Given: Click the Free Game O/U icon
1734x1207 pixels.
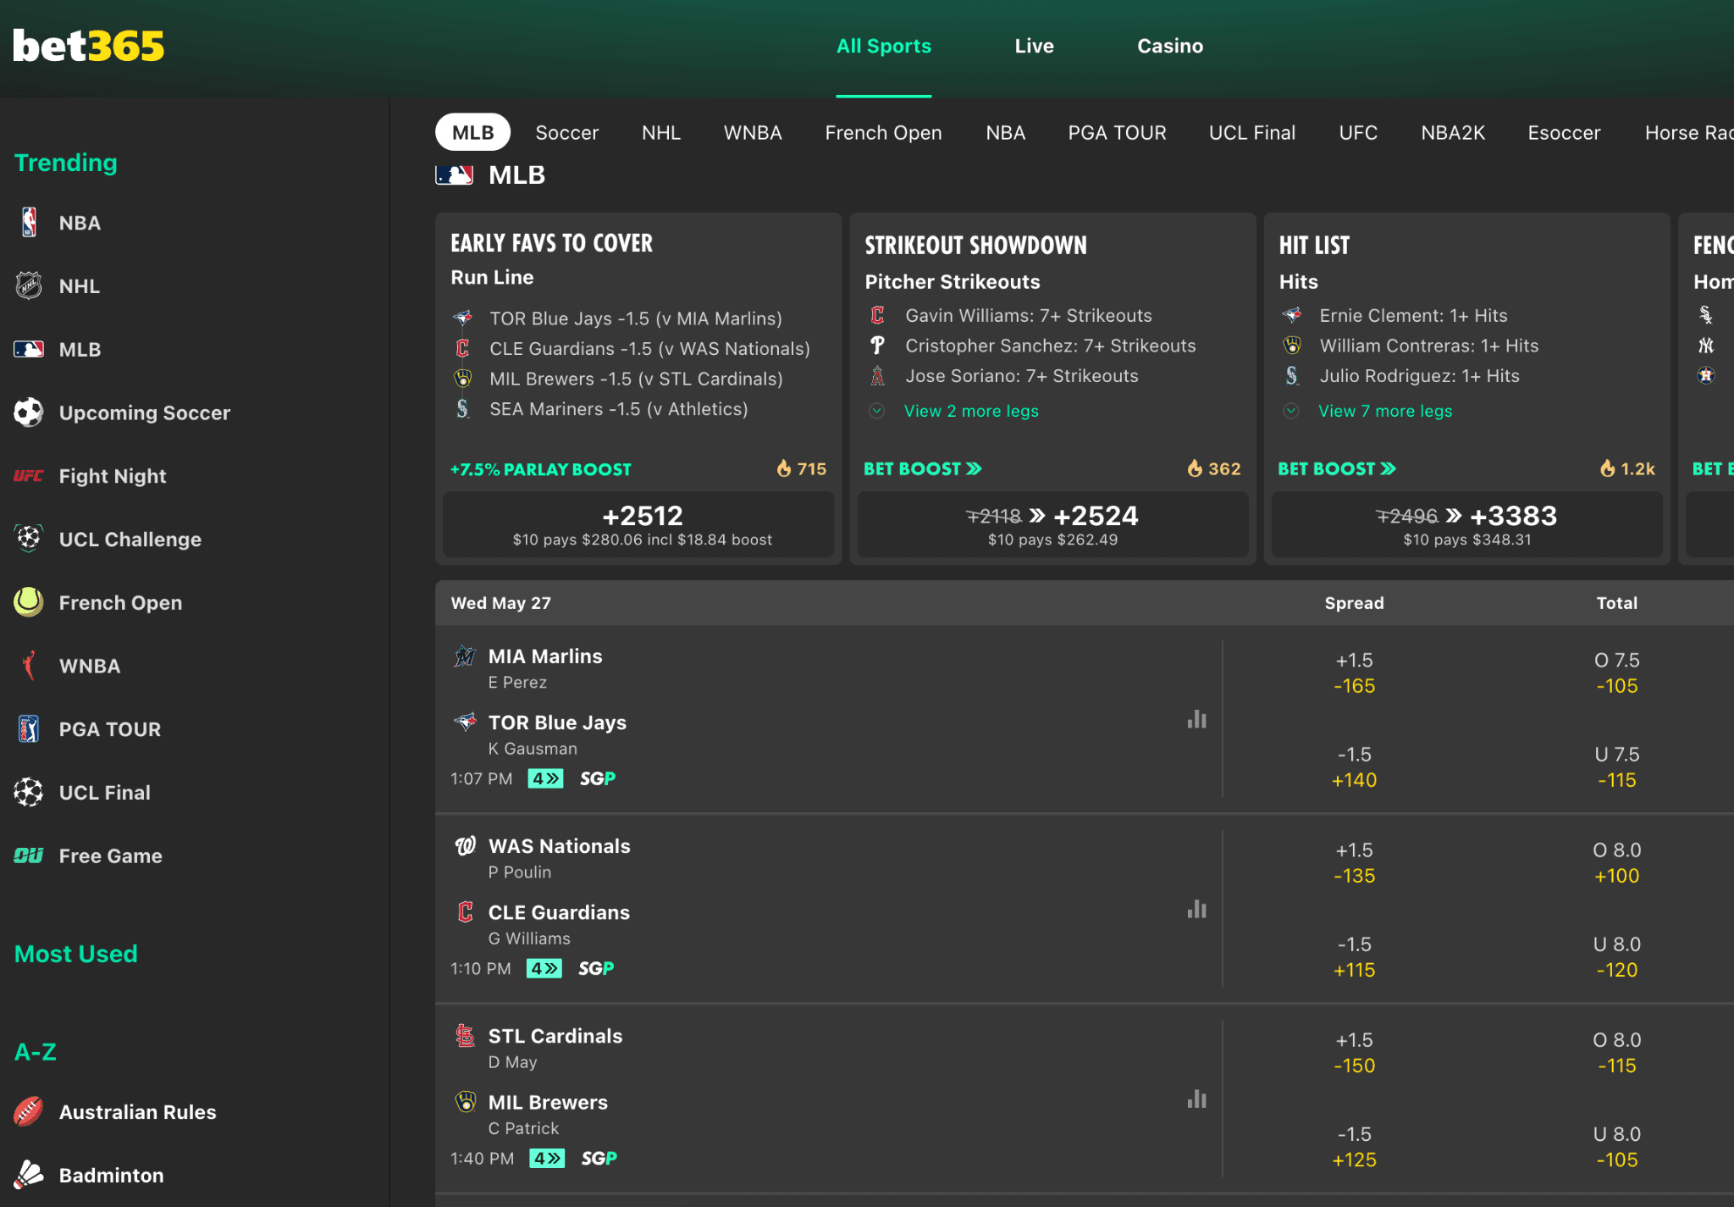Looking at the screenshot, I should [x=29, y=855].
